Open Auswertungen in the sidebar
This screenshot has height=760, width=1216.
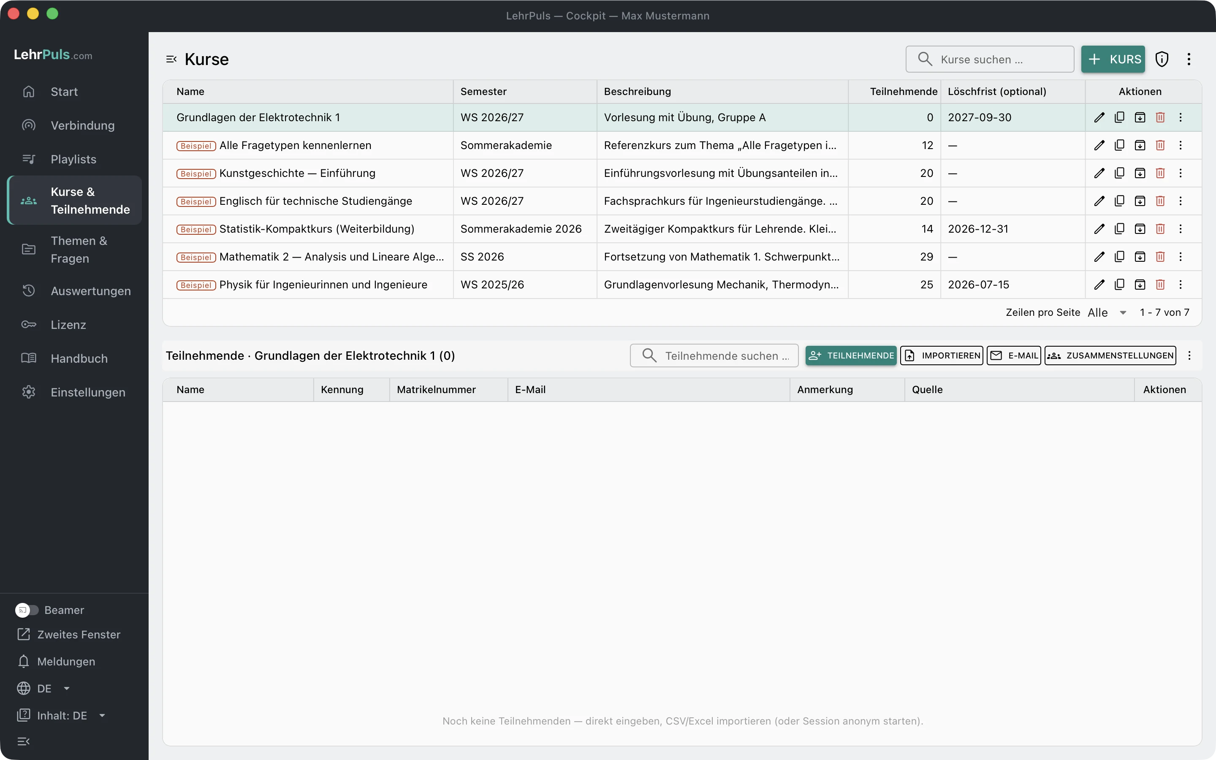pyautogui.click(x=75, y=291)
